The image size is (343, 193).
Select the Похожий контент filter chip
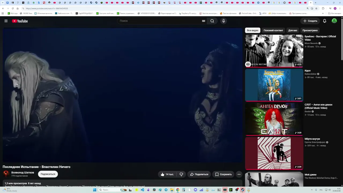pos(273,30)
